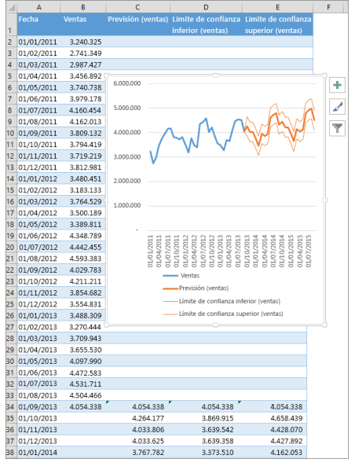
Task: Click the 01/07/2015 horizontal axis label
Action: pos(309,251)
